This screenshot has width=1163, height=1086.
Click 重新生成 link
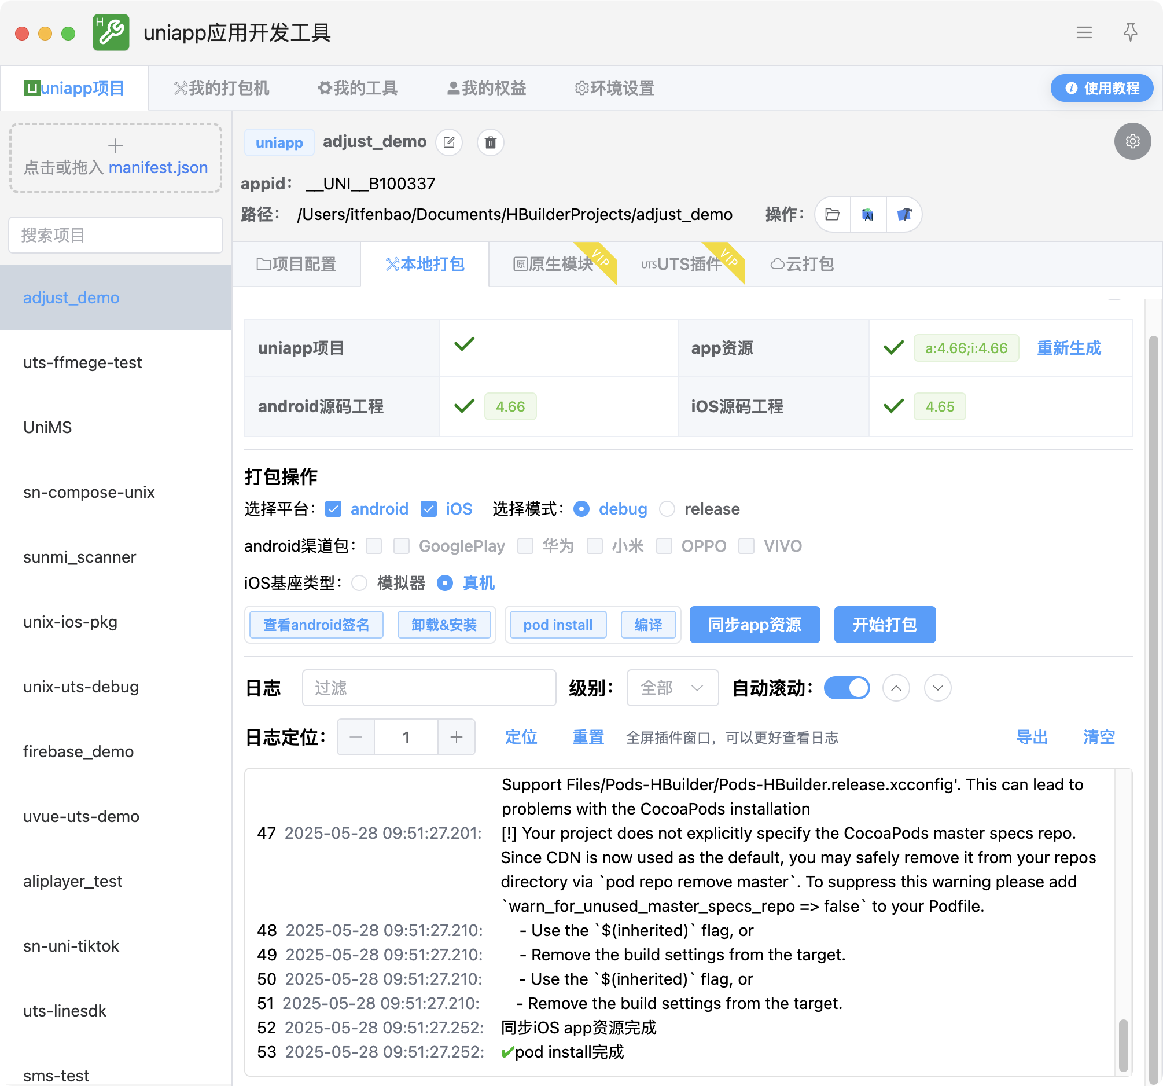[1068, 348]
